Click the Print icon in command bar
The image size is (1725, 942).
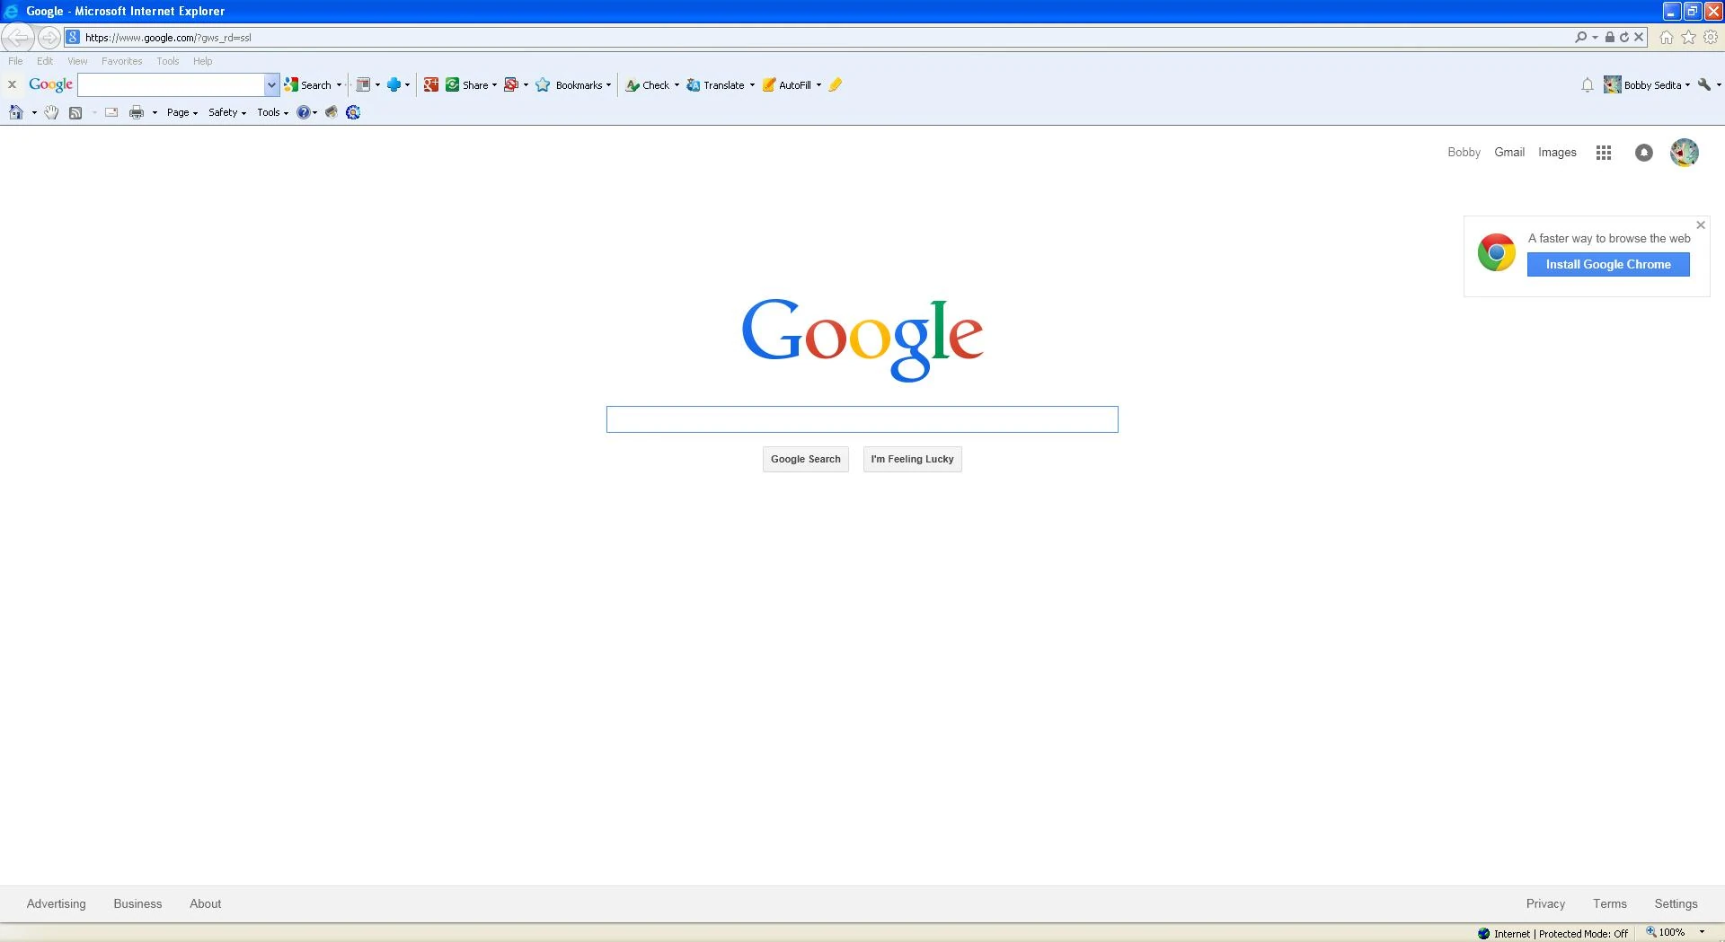137,112
